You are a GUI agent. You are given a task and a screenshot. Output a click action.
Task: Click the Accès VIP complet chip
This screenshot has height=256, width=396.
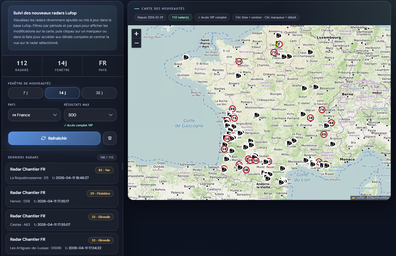212,17
